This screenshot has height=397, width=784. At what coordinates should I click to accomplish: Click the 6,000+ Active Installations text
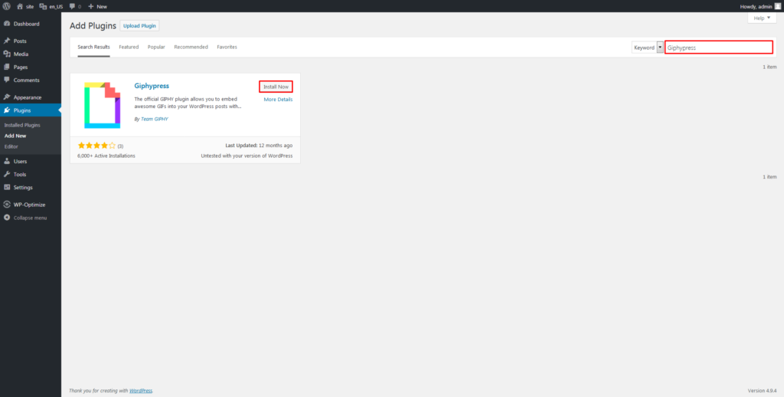point(106,156)
